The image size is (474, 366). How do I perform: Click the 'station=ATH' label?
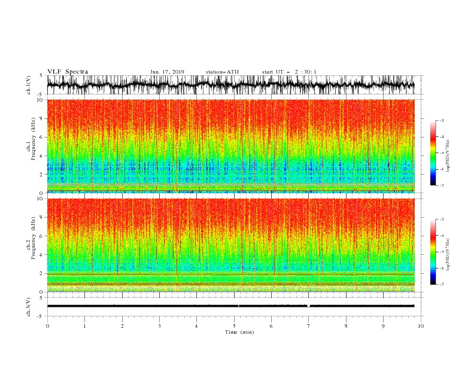pos(222,72)
